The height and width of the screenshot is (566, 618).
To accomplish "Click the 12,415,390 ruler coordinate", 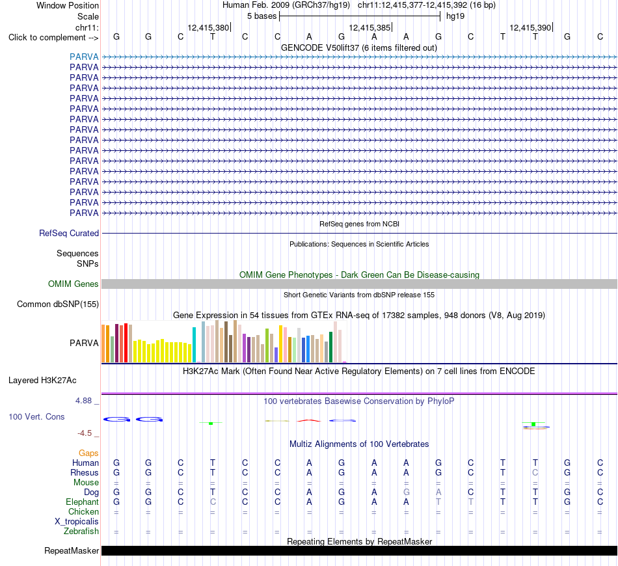I will pos(530,27).
